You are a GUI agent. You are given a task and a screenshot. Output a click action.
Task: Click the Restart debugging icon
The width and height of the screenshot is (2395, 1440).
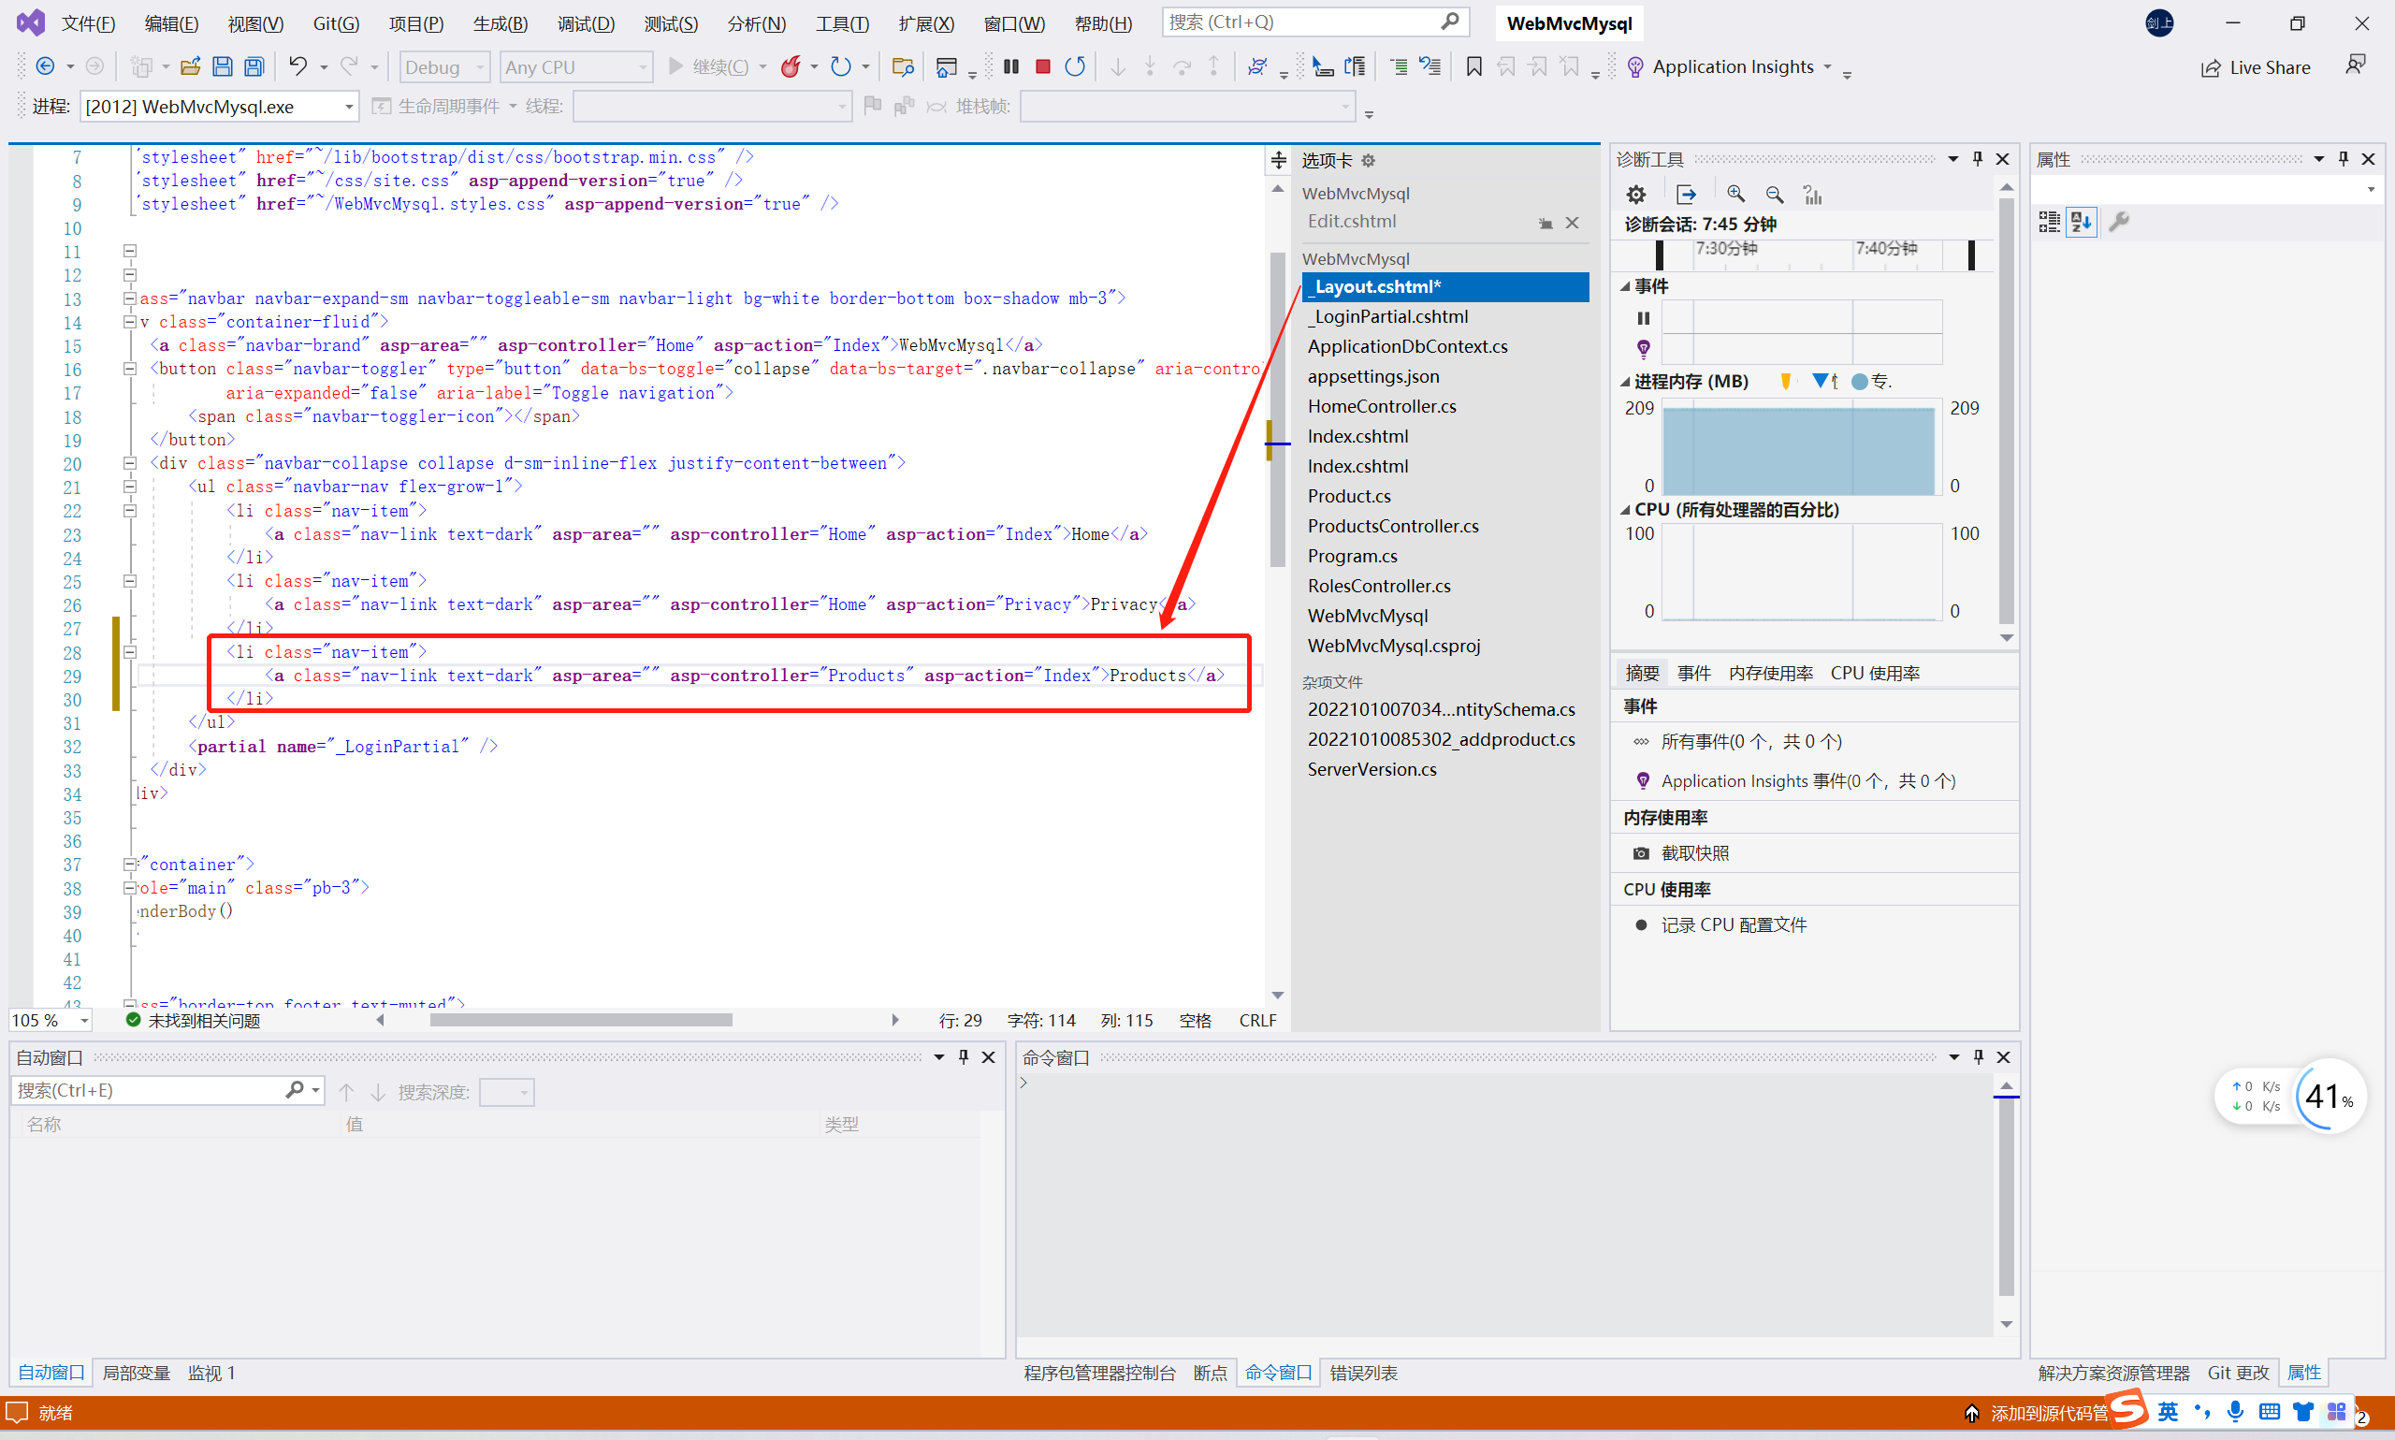click(x=1075, y=66)
